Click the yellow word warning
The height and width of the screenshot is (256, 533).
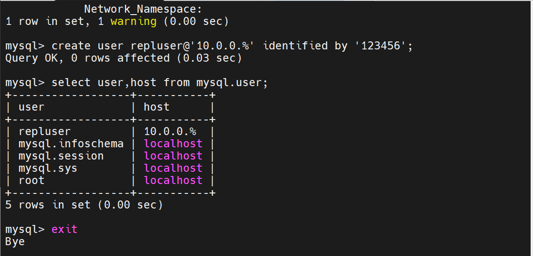[134, 22]
